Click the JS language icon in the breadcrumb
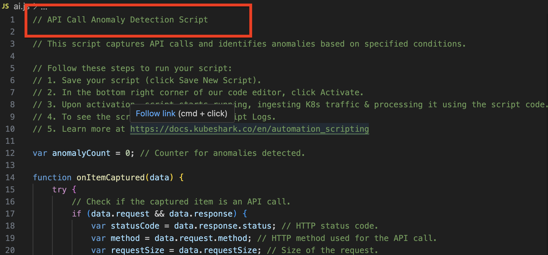 (5, 6)
